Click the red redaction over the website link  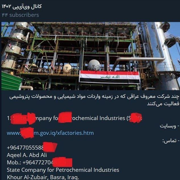pos(27,133)
